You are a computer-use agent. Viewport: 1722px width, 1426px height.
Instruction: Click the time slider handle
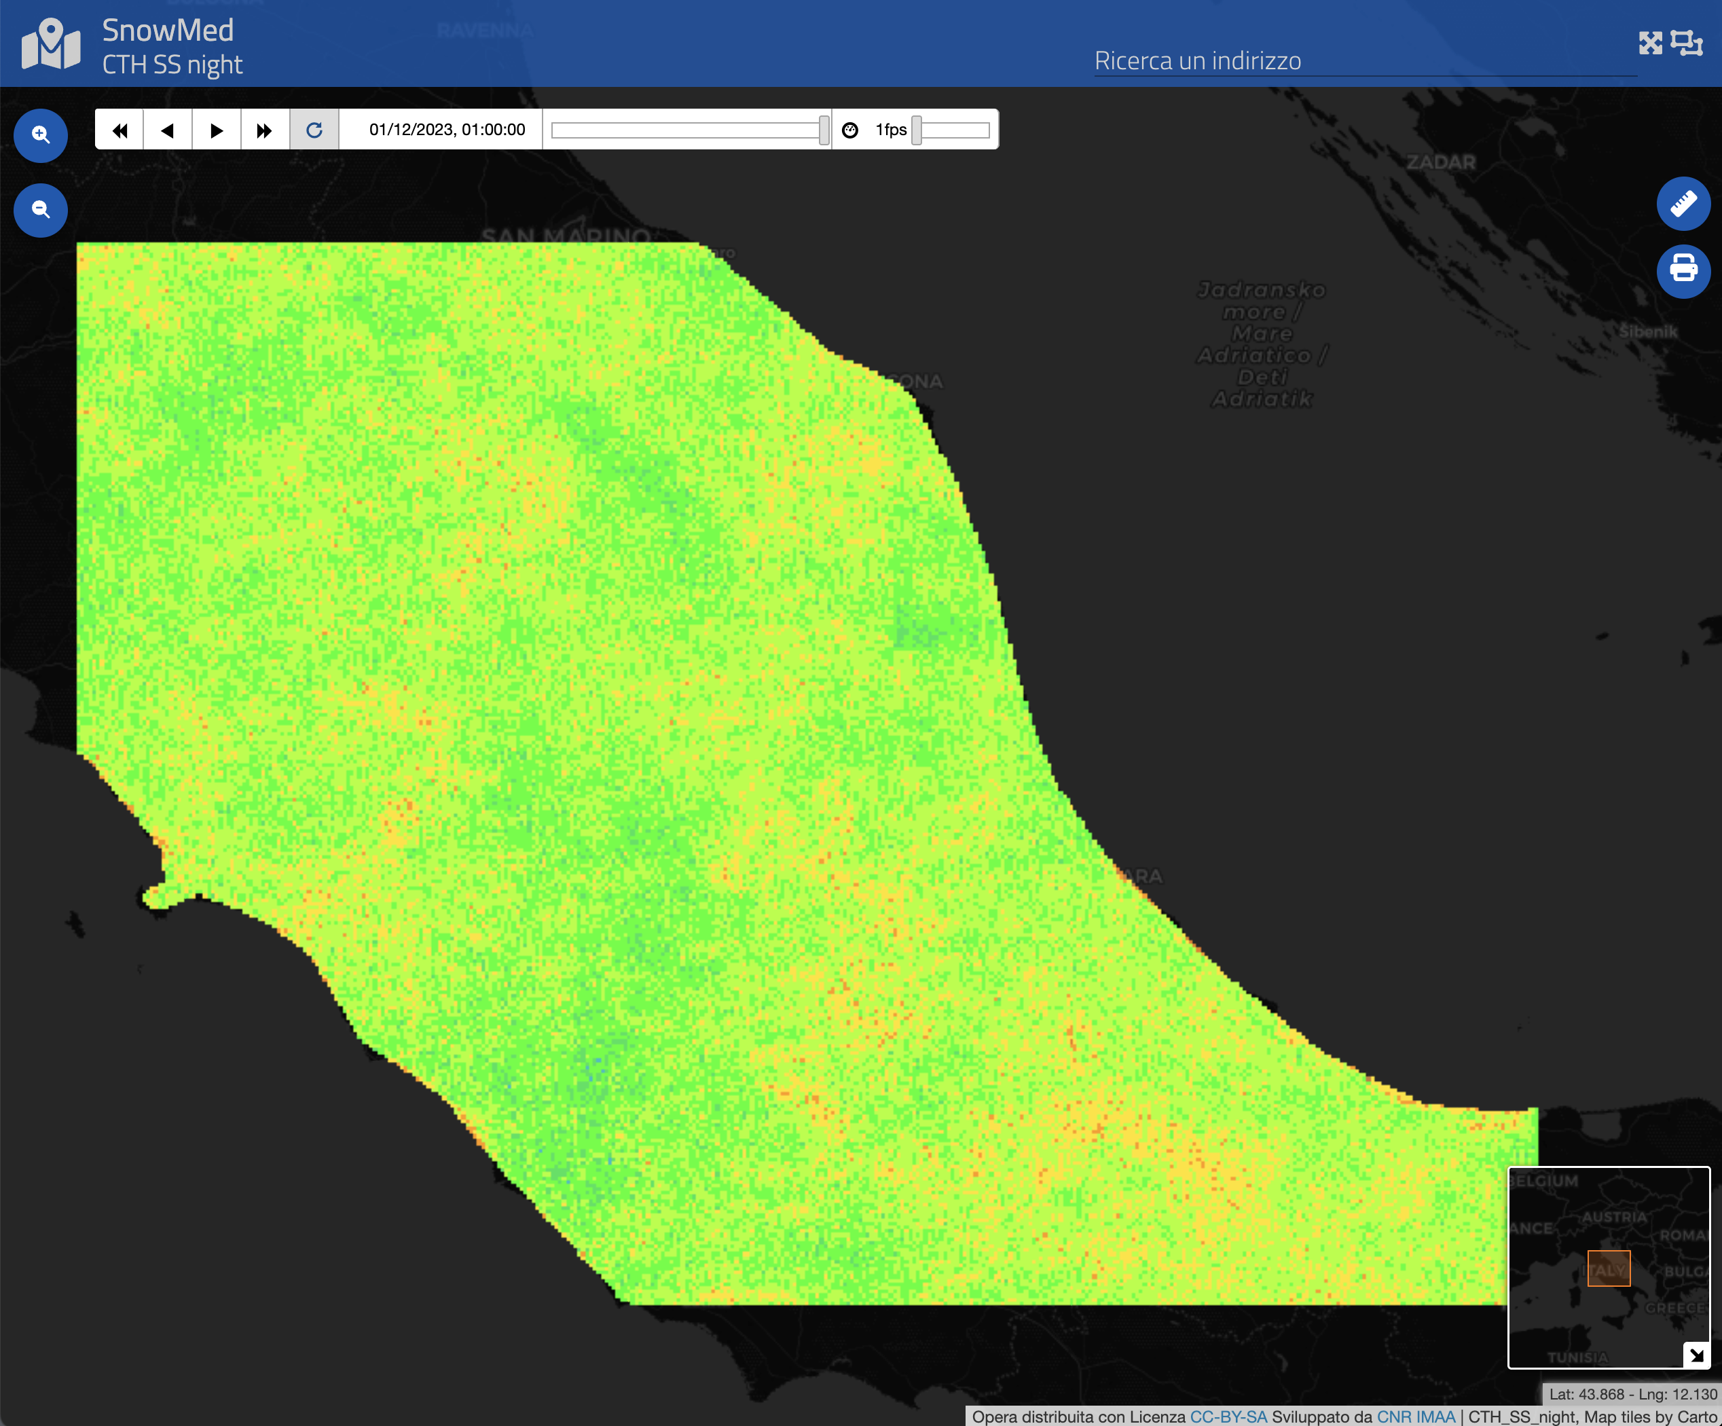coord(823,130)
